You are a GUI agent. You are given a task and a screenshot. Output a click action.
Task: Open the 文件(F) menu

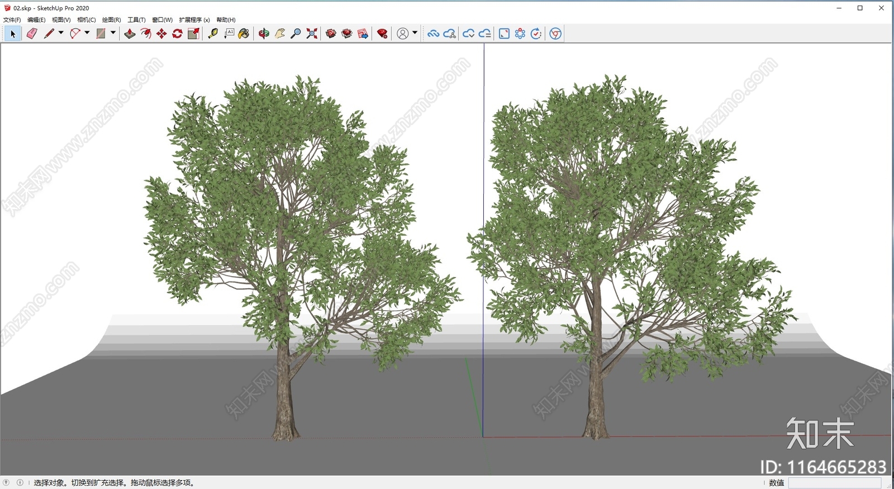tap(12, 20)
